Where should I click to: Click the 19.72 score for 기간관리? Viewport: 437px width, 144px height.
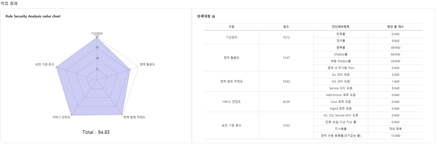click(286, 37)
